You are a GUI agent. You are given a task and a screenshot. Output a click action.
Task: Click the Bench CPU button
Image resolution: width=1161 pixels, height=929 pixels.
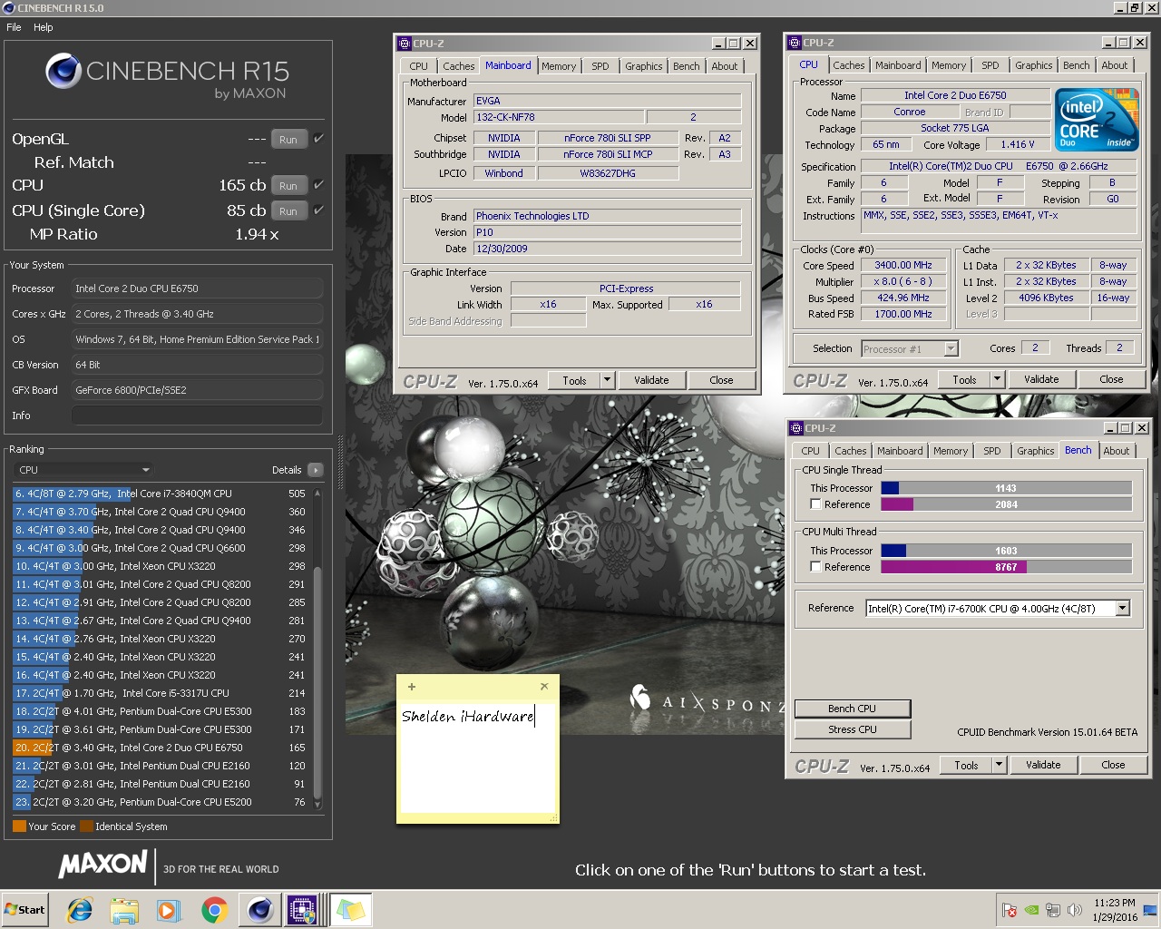tap(853, 709)
